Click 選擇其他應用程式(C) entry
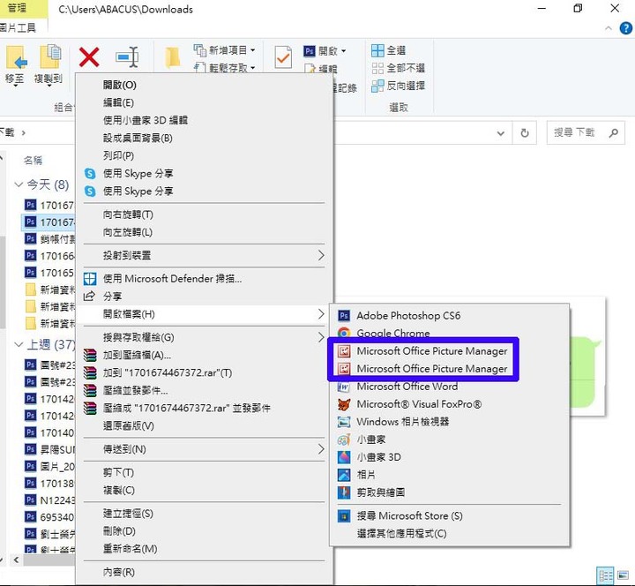Viewport: 635px width, 586px height. pyautogui.click(x=450, y=534)
